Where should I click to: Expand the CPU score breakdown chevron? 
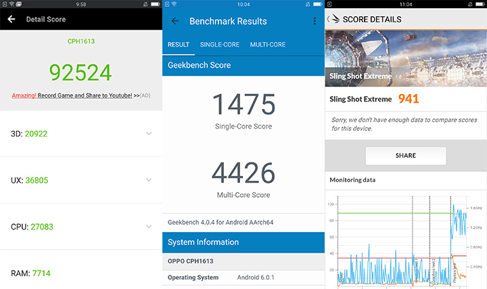[x=149, y=227]
